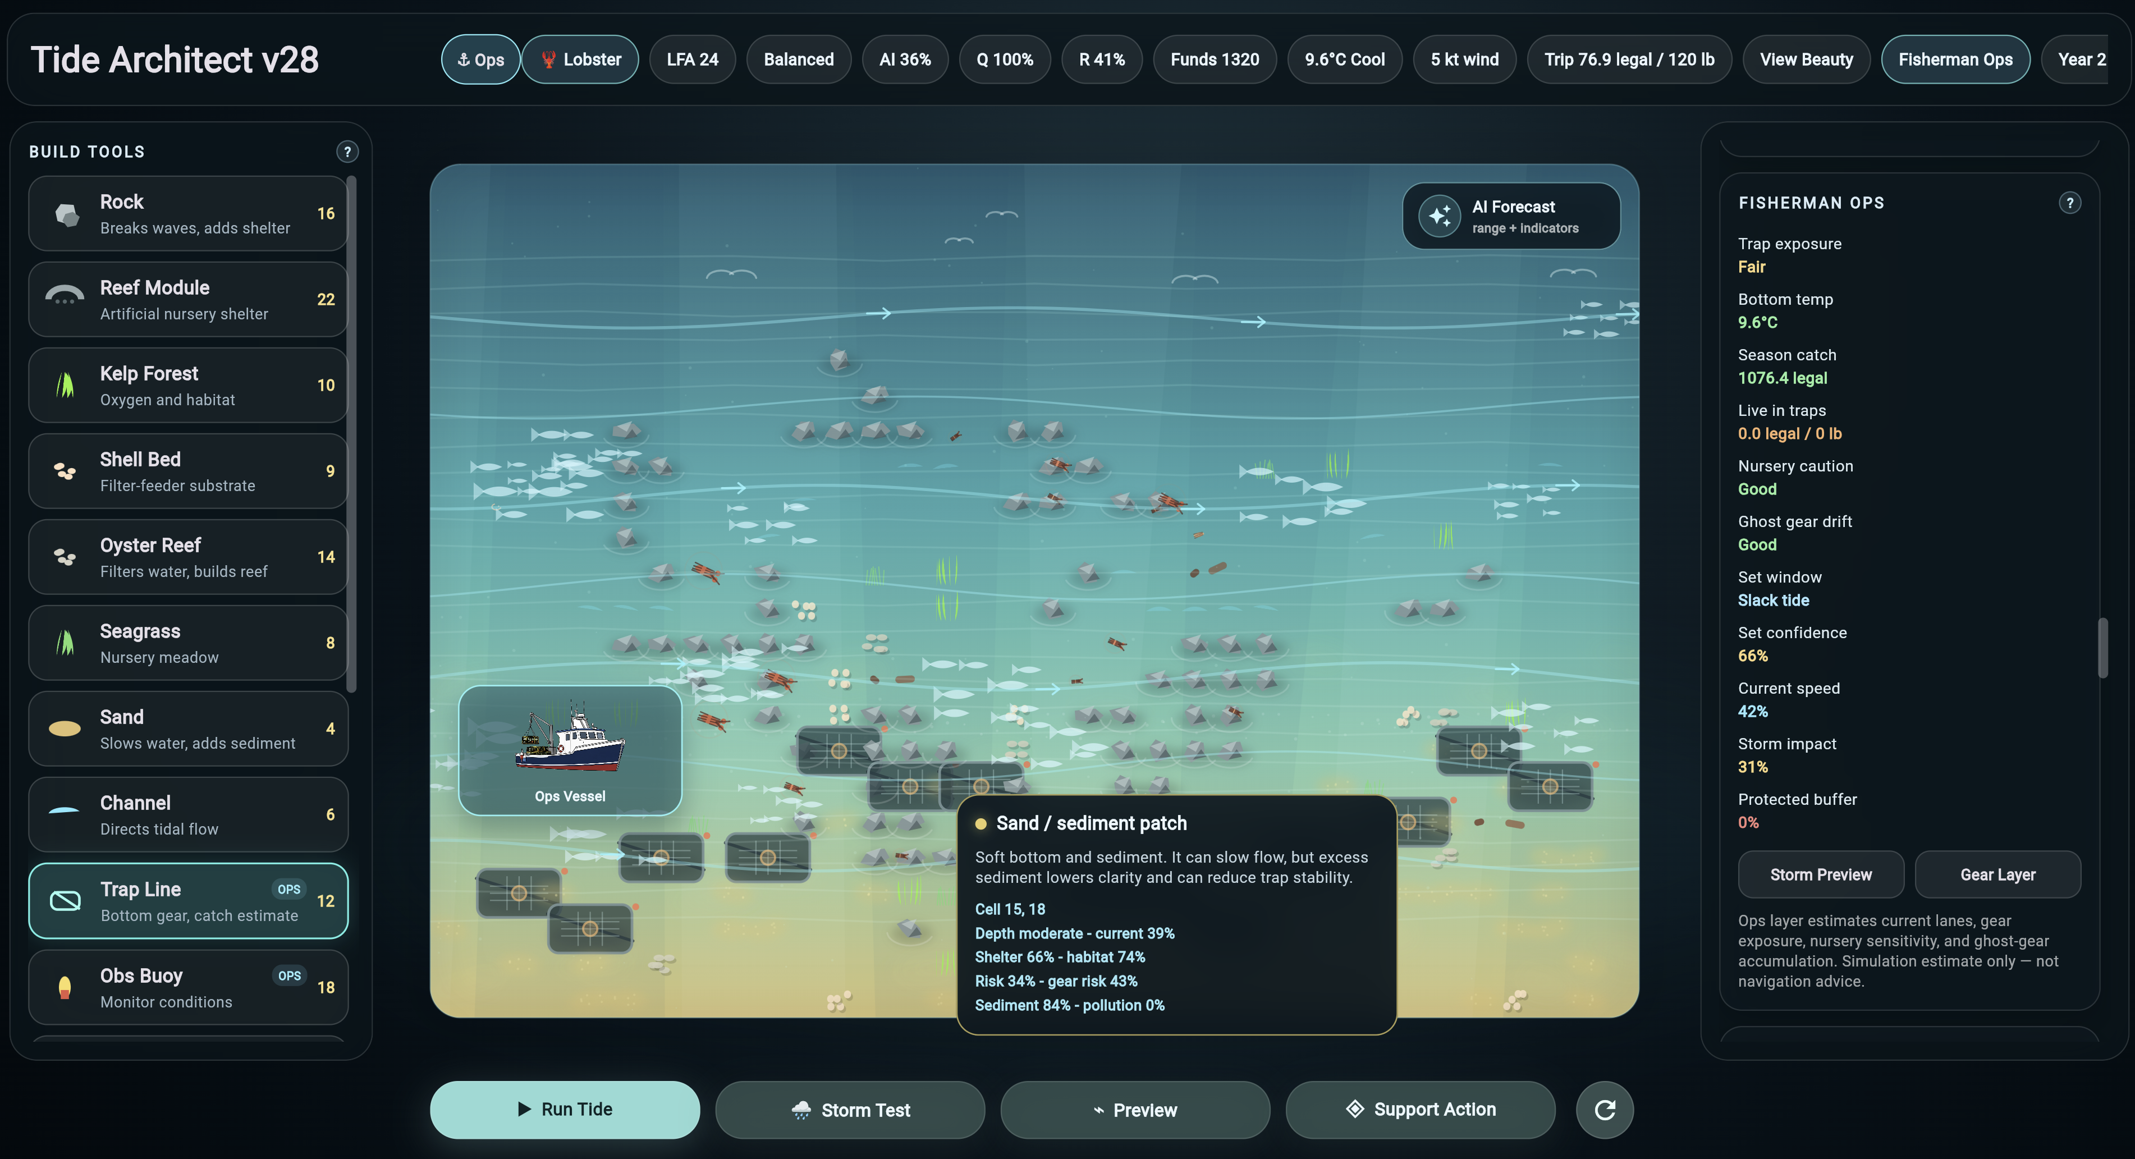This screenshot has height=1159, width=2135.
Task: Click the right panel scrollbar thumb
Action: click(x=2102, y=648)
